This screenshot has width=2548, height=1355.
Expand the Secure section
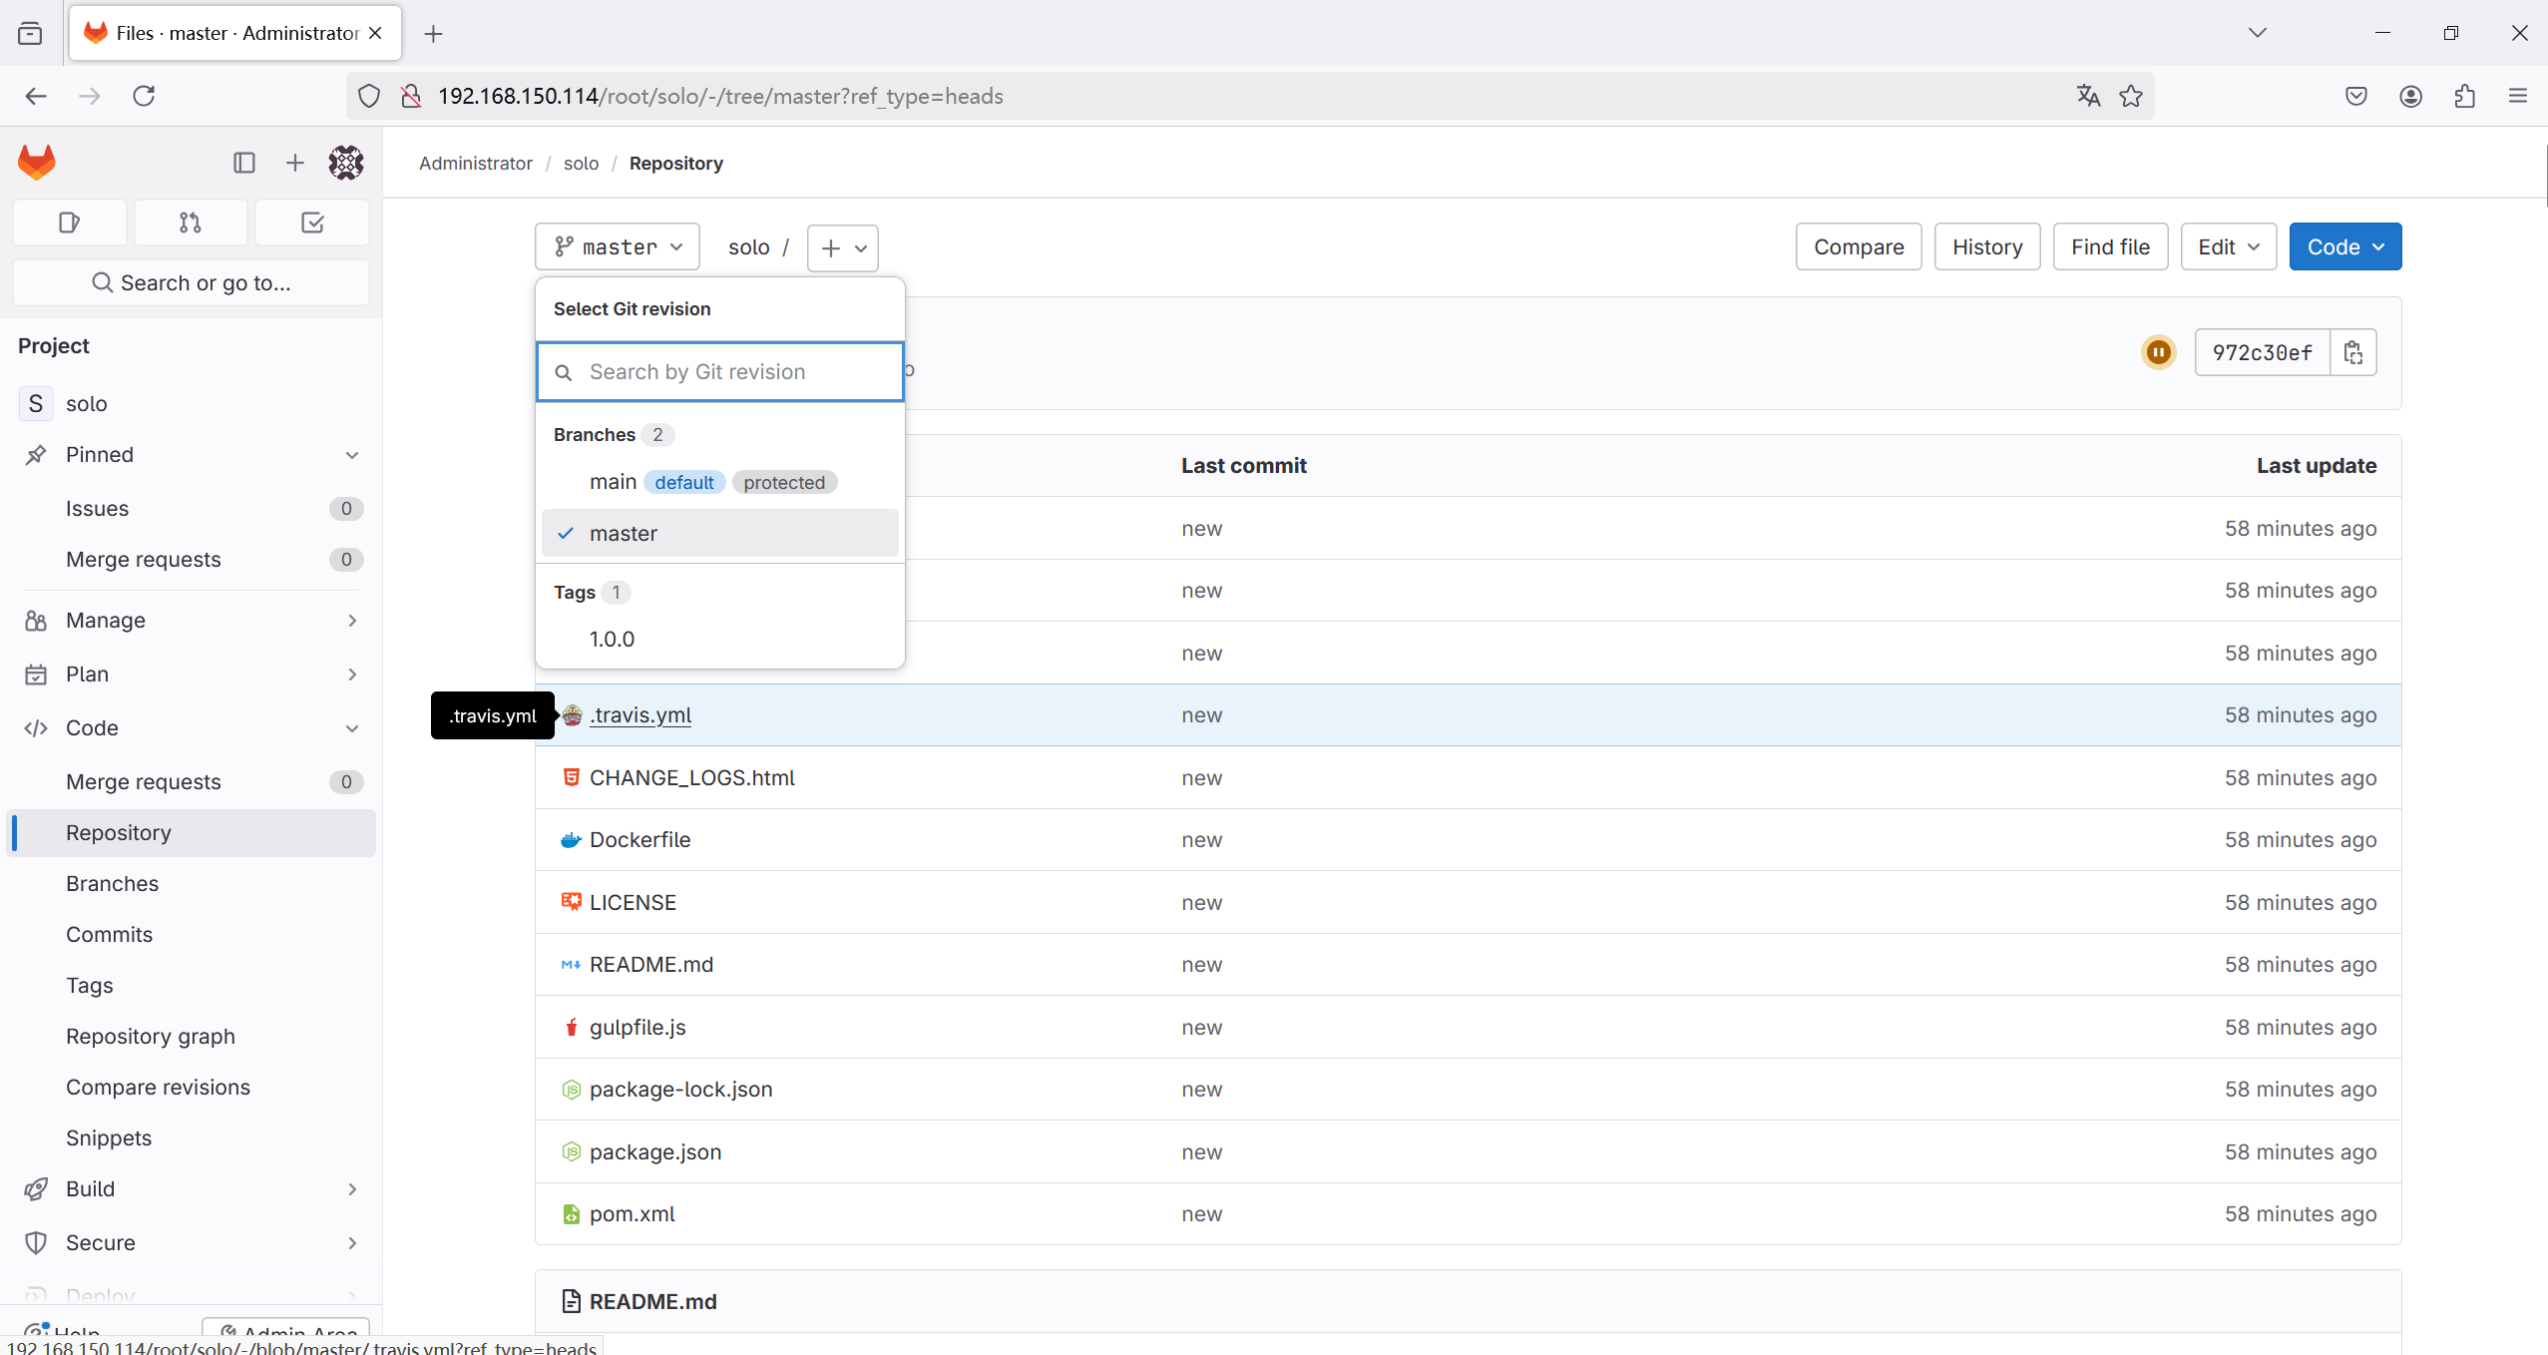pyautogui.click(x=352, y=1243)
